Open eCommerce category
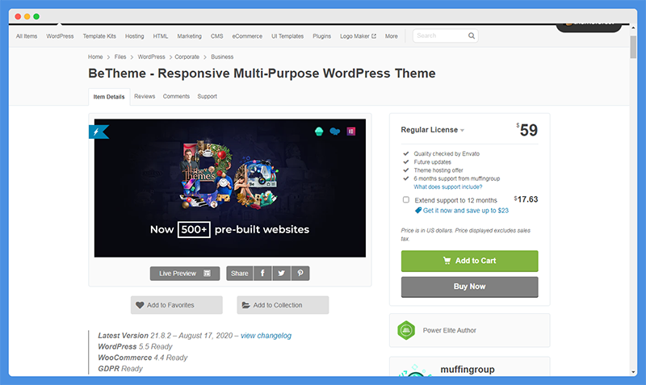Image resolution: width=646 pixels, height=385 pixels. (x=247, y=36)
